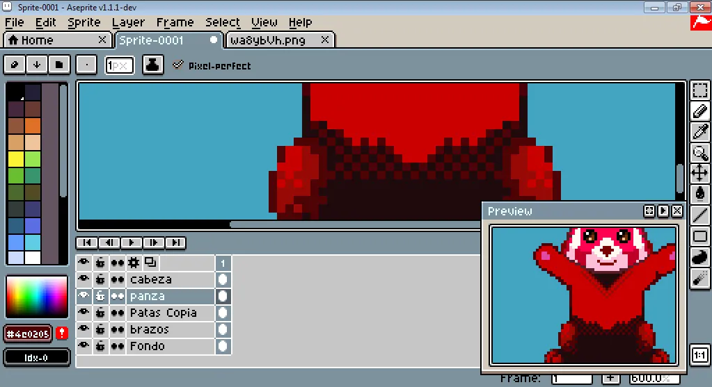
Task: Toggle the Pixel-perfect checkbox
Action: (x=211, y=66)
